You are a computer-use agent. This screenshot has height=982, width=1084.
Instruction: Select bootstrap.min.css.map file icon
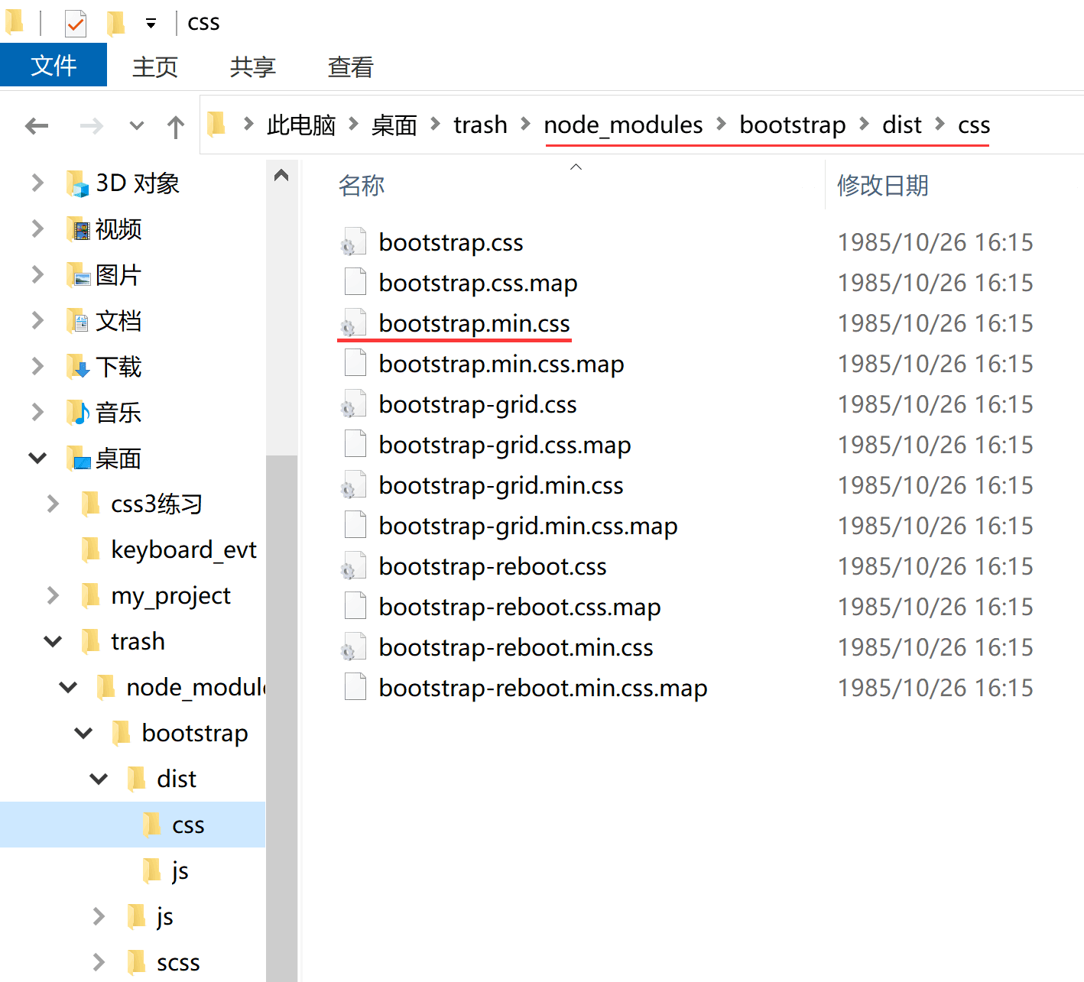[355, 363]
